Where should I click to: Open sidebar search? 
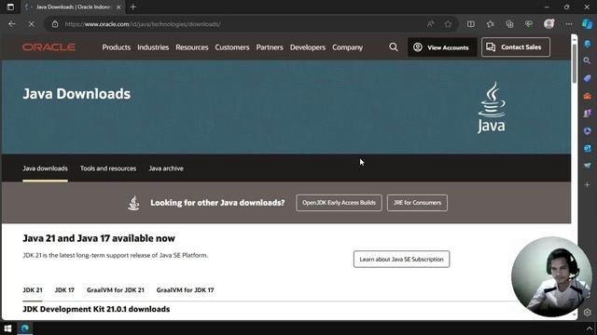[x=587, y=60]
